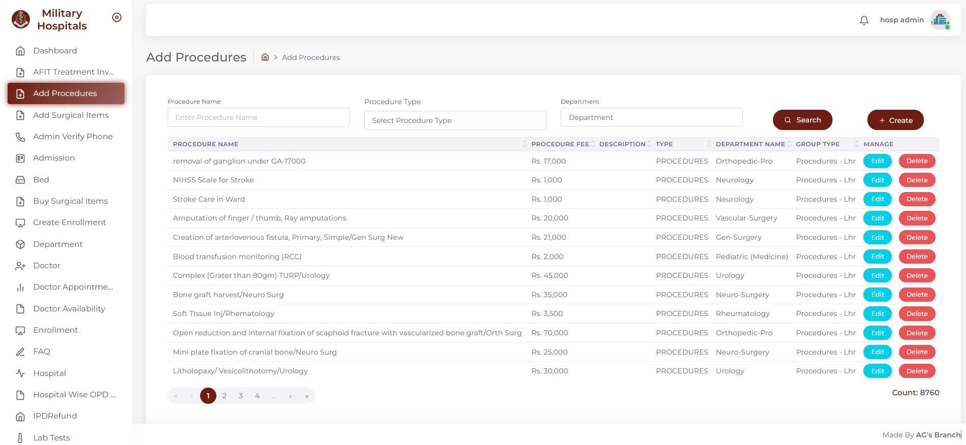Click the Doctor person-plus icon
This screenshot has height=445, width=966.
(20, 266)
